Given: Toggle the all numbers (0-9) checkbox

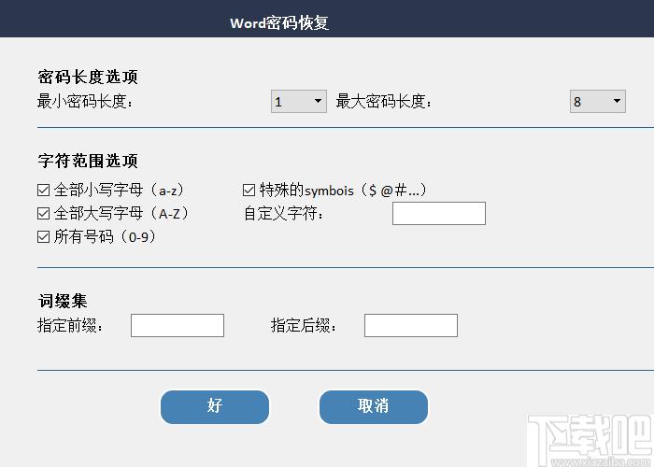Looking at the screenshot, I should (x=43, y=237).
